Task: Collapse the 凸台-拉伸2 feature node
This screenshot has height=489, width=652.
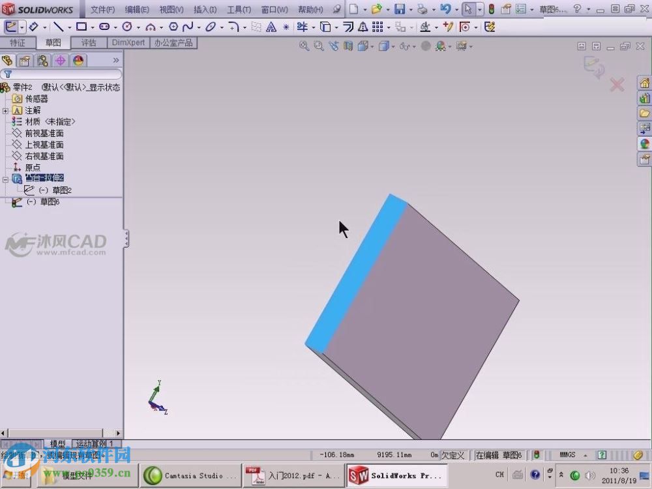Action: coord(5,177)
